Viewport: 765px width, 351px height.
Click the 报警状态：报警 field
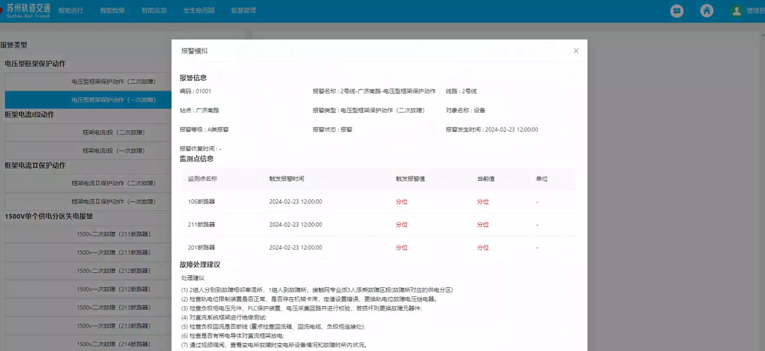pos(332,130)
